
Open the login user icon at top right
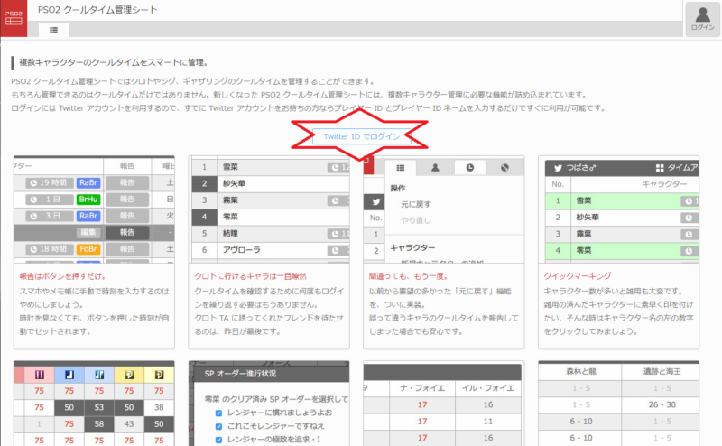pos(701,18)
